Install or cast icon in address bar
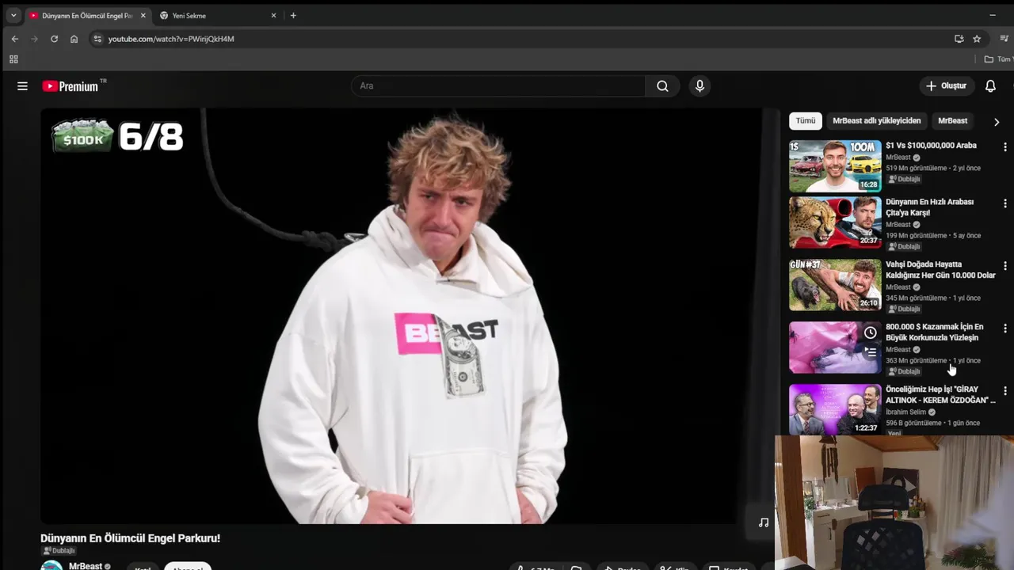Viewport: 1014px width, 570px height. (x=959, y=39)
